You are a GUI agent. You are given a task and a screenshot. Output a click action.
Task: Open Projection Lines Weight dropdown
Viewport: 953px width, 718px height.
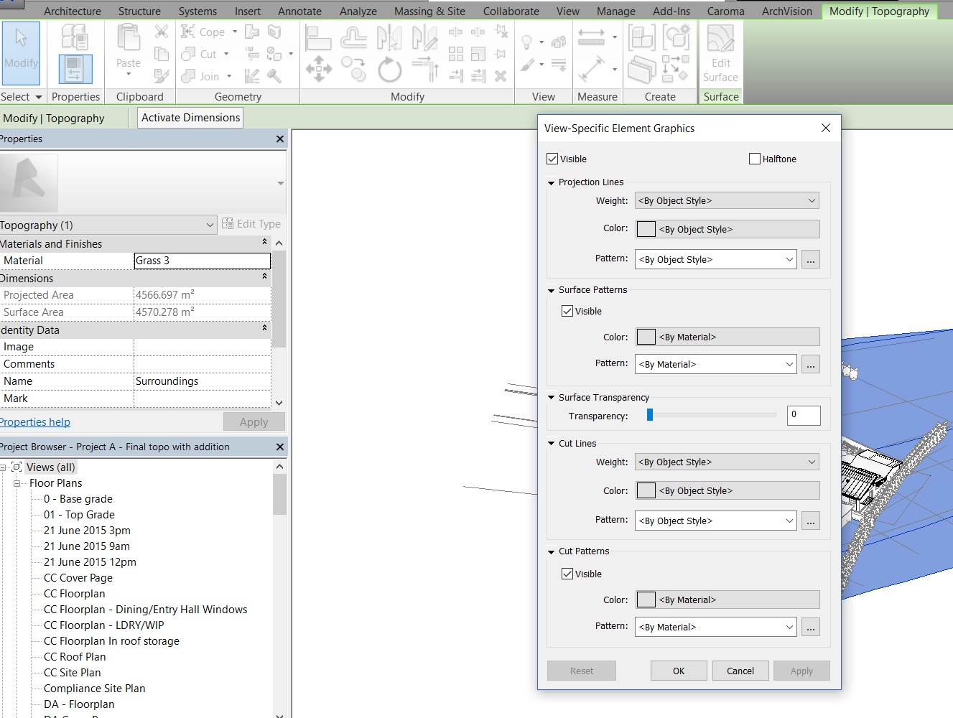(x=727, y=201)
